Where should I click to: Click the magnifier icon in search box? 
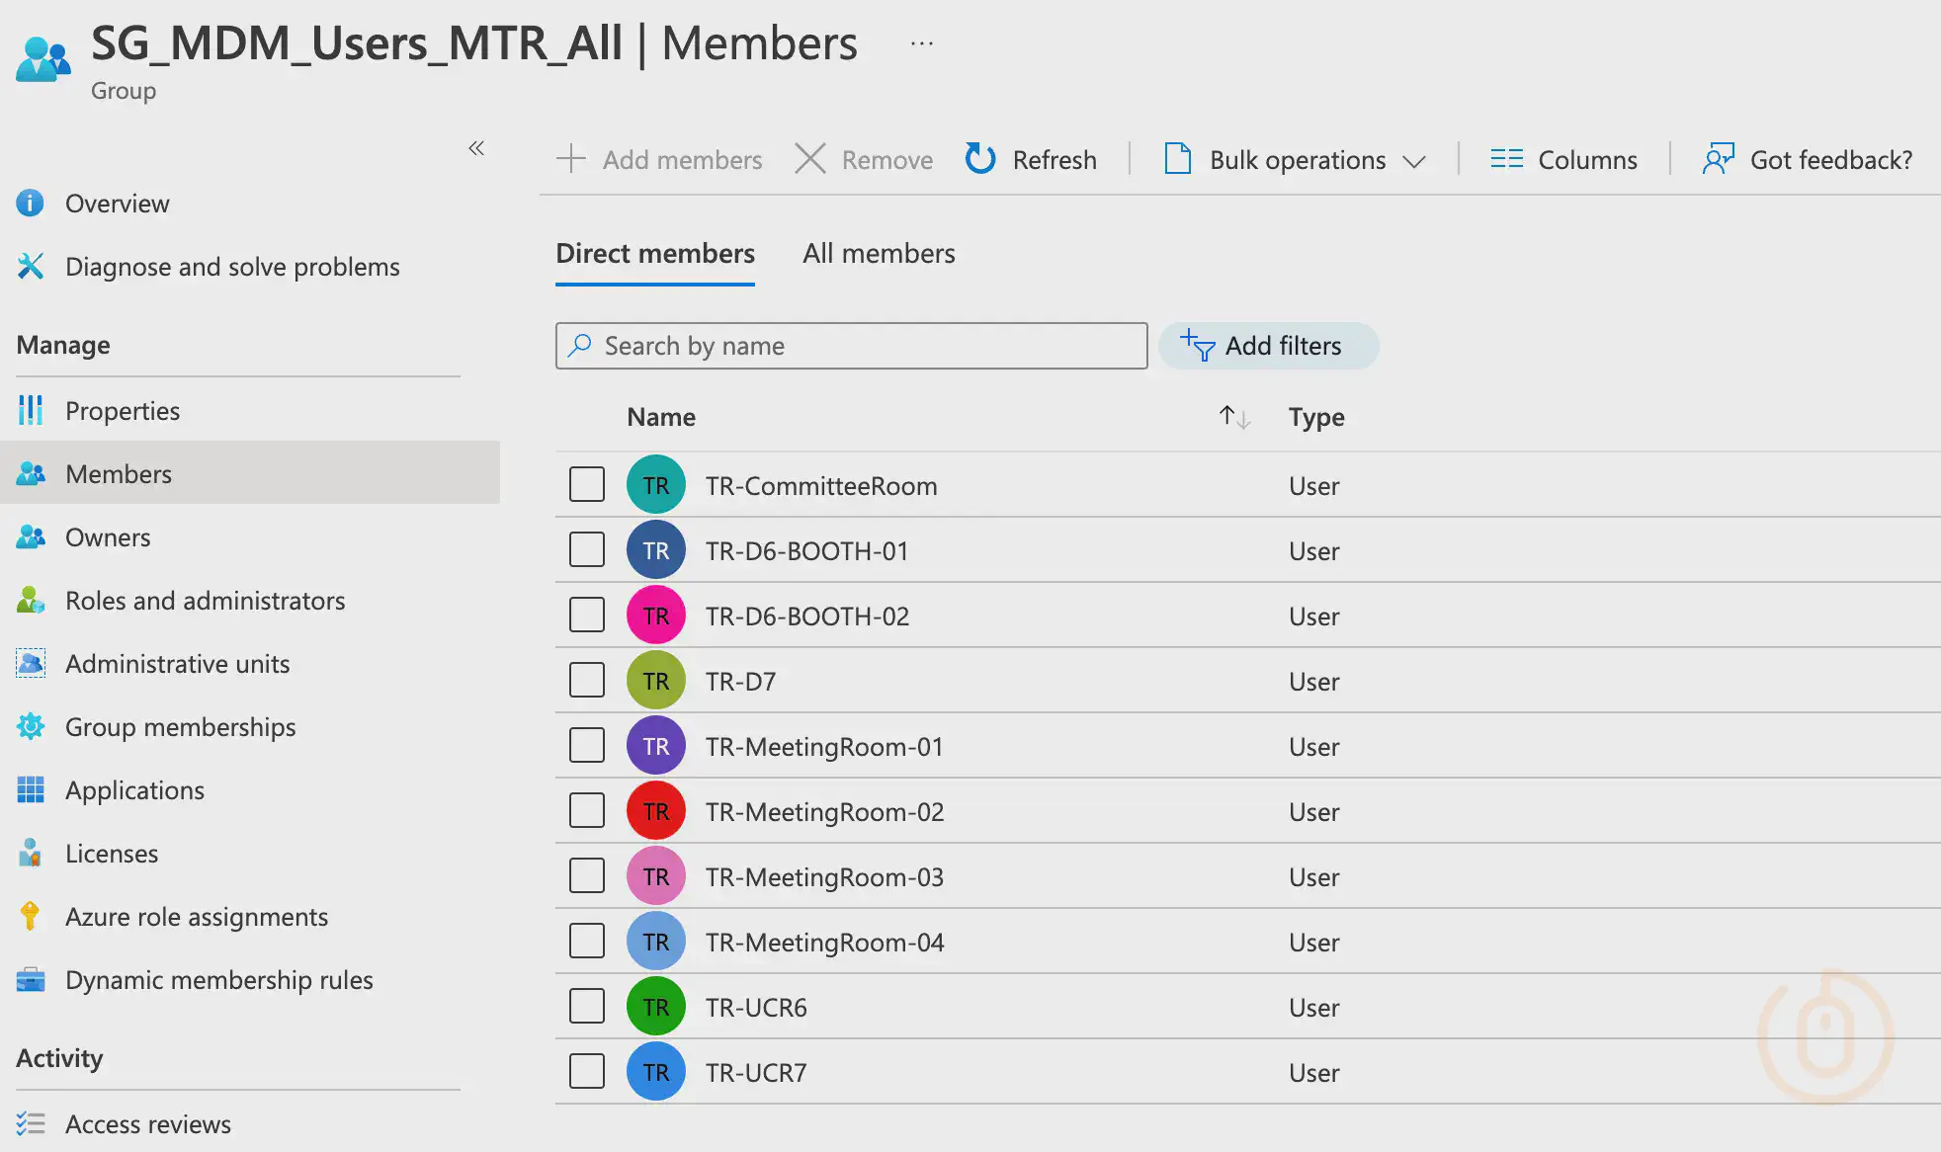580,345
